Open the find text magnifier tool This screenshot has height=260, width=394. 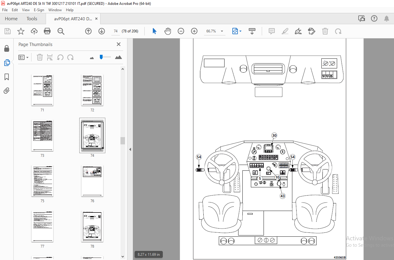point(61,31)
